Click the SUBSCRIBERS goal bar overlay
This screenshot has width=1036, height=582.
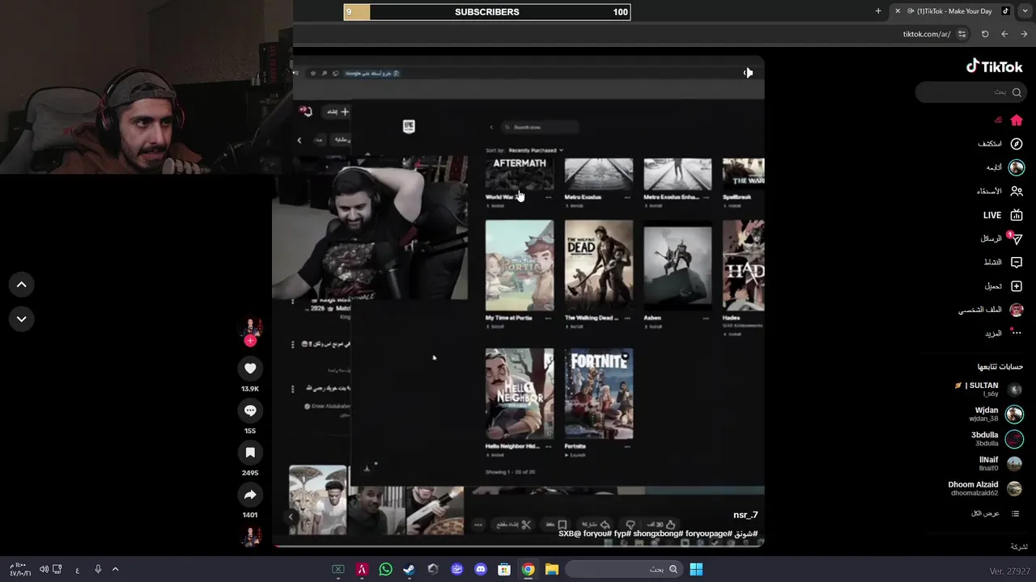[487, 12]
